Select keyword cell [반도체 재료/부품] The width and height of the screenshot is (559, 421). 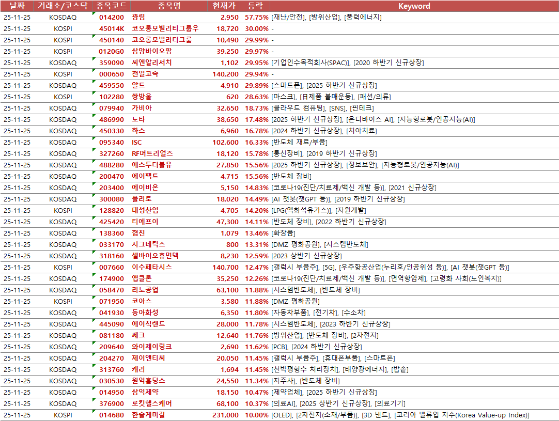click(300, 142)
